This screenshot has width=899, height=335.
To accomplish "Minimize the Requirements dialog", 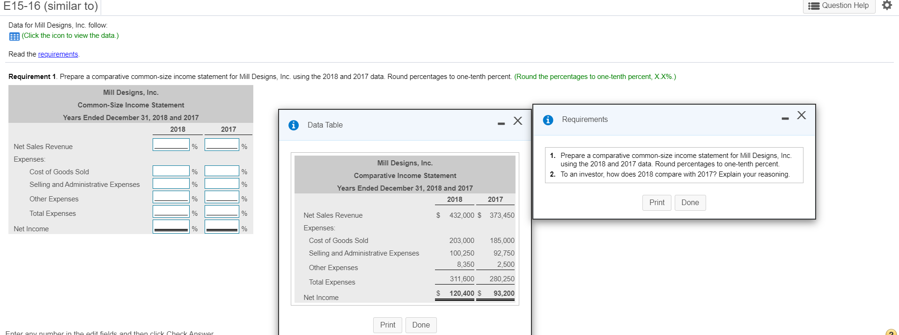I will coord(785,118).
